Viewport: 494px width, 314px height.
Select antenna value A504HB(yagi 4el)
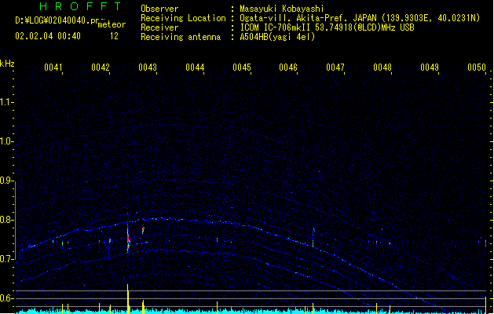coord(277,37)
